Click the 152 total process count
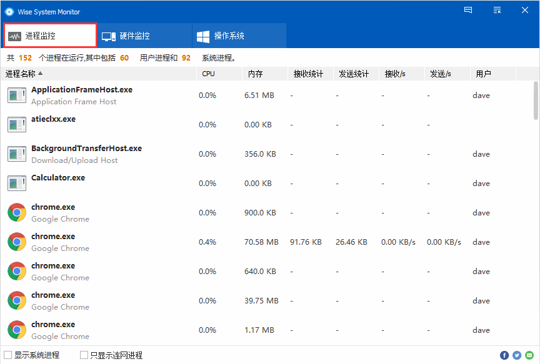 [x=25, y=58]
